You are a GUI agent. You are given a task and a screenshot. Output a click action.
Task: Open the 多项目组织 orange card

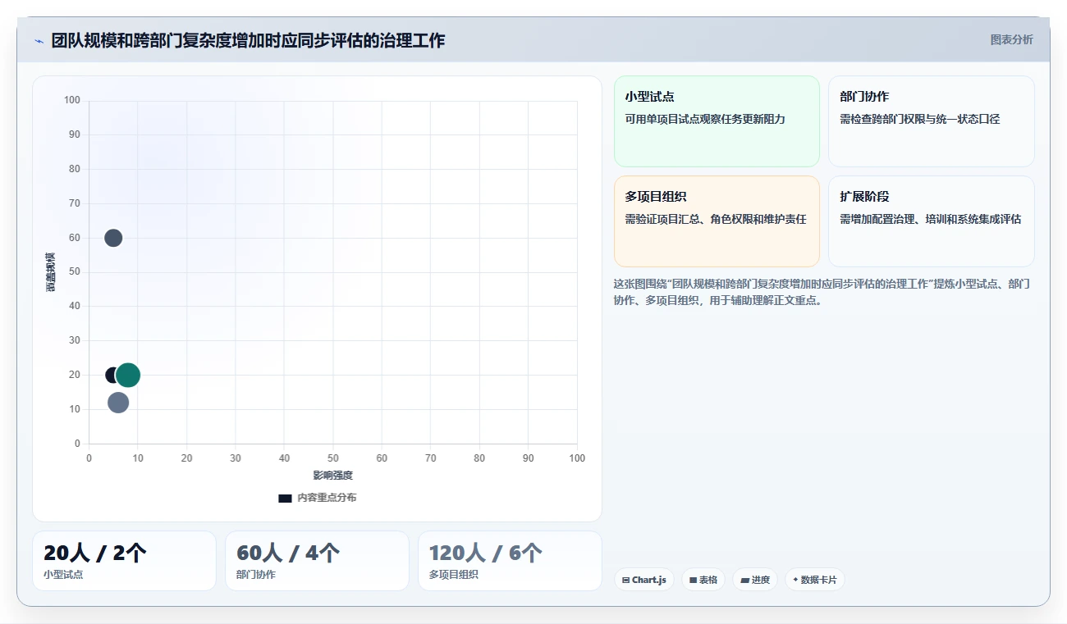(x=717, y=221)
